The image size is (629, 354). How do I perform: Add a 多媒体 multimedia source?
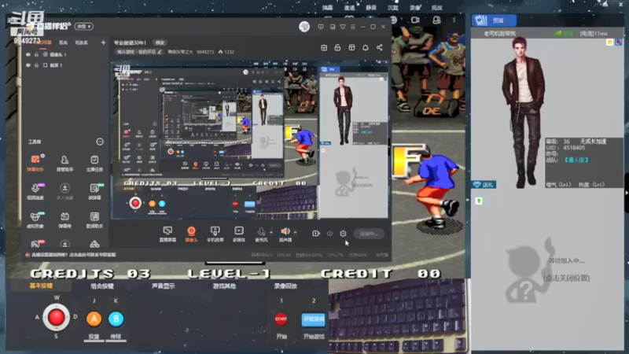pyautogui.click(x=239, y=234)
